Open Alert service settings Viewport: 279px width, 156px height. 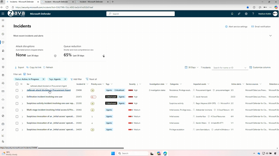point(236,27)
